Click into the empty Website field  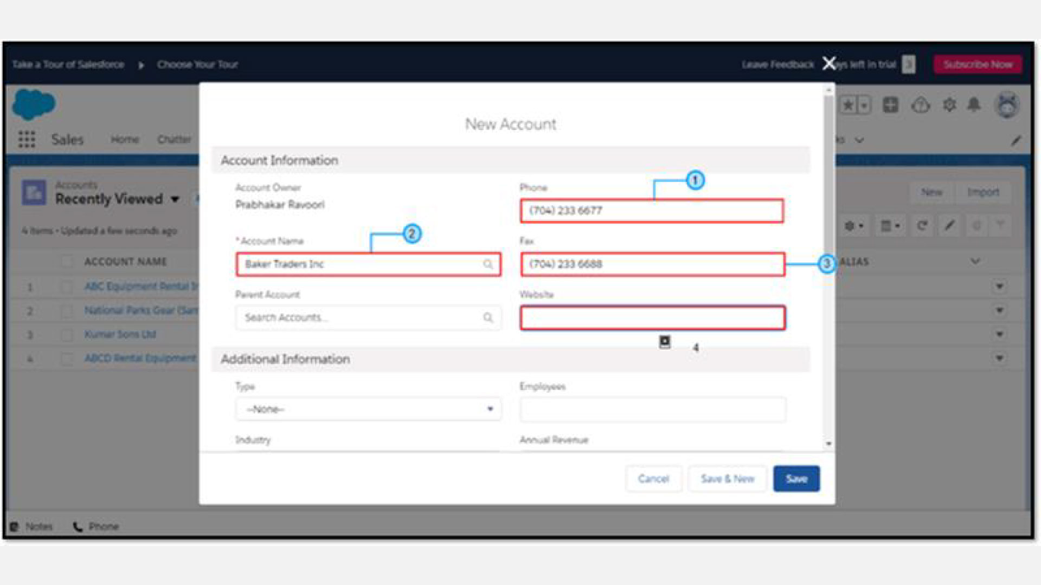(x=652, y=318)
